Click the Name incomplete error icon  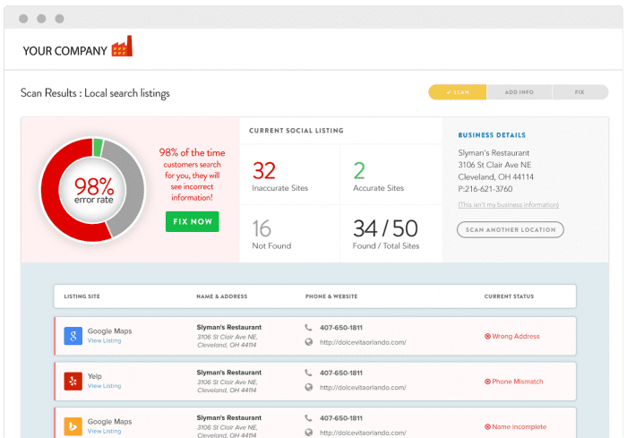coord(487,426)
